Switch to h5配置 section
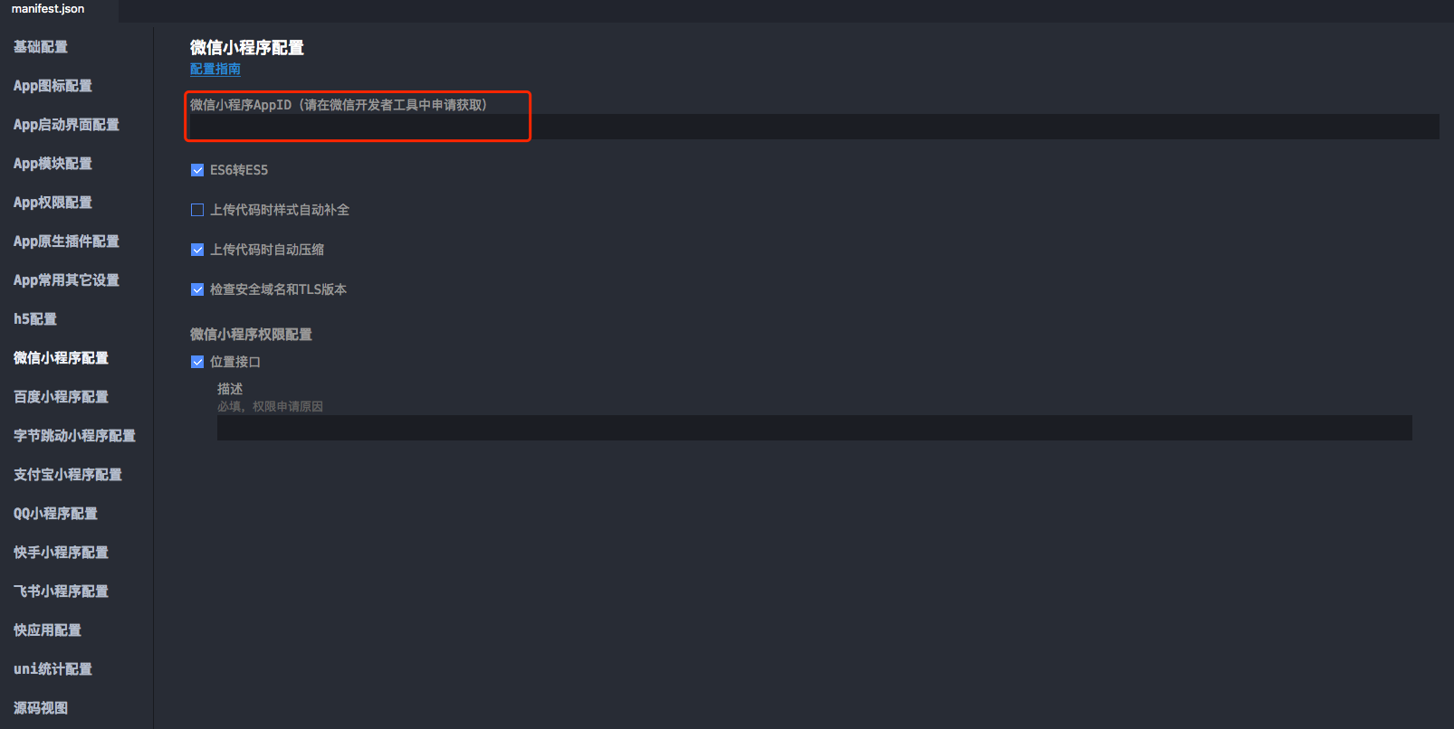The width and height of the screenshot is (1454, 729). pos(35,319)
